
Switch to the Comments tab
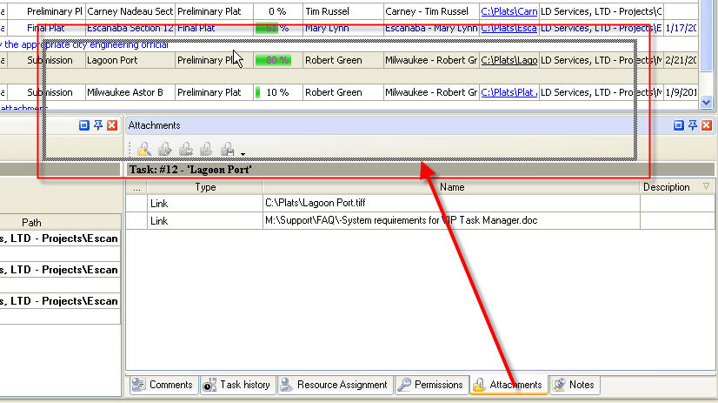pos(163,385)
